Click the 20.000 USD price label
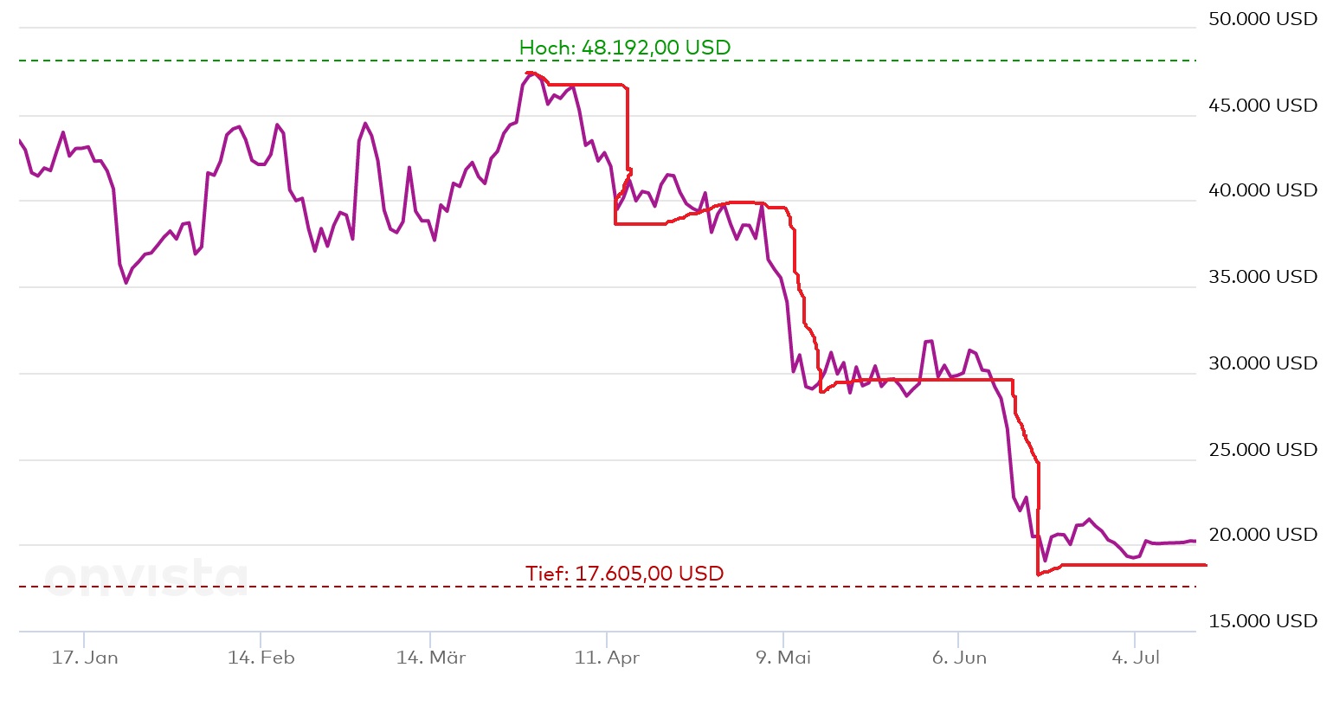Screen dimensions: 1333x706 coord(1263,535)
